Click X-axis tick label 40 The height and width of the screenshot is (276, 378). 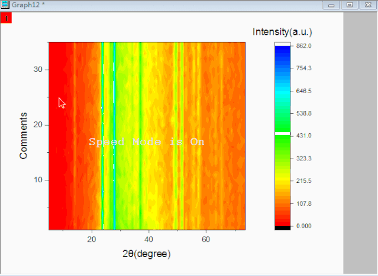pyautogui.click(x=149, y=239)
